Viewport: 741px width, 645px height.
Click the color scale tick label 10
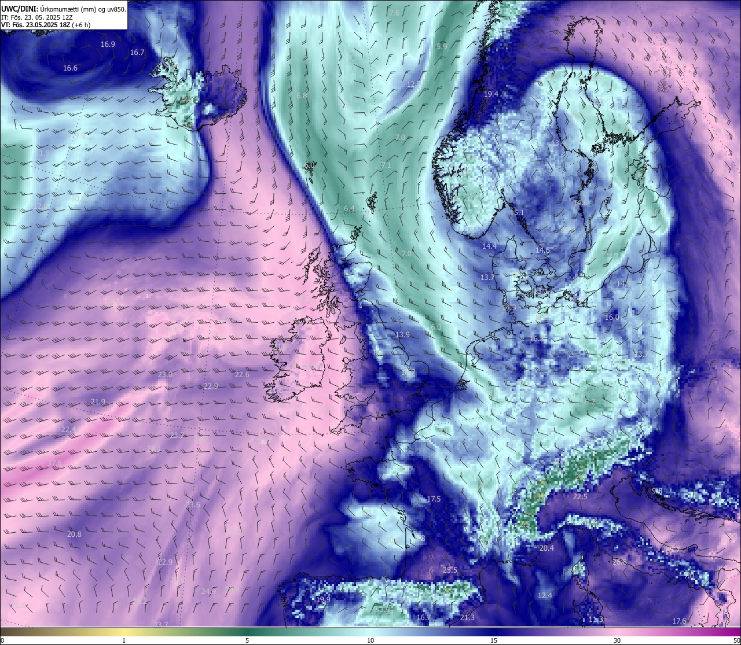click(370, 640)
